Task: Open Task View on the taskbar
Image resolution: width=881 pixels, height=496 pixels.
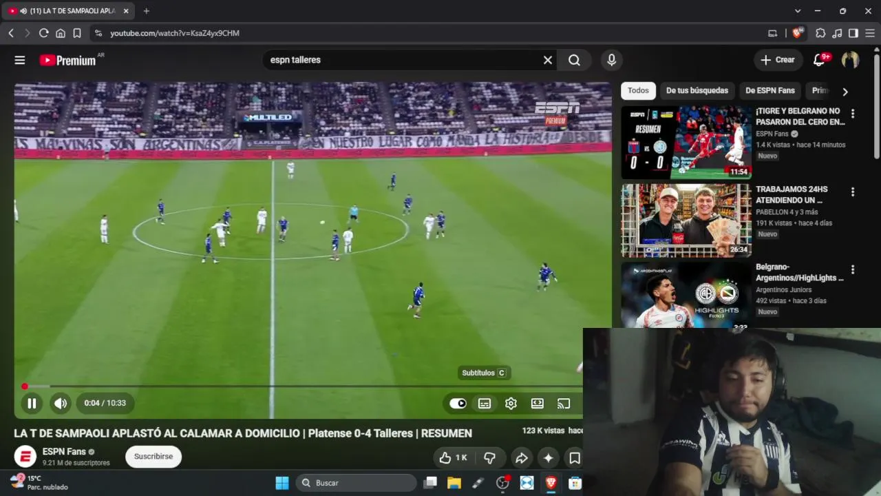Action: tap(430, 483)
